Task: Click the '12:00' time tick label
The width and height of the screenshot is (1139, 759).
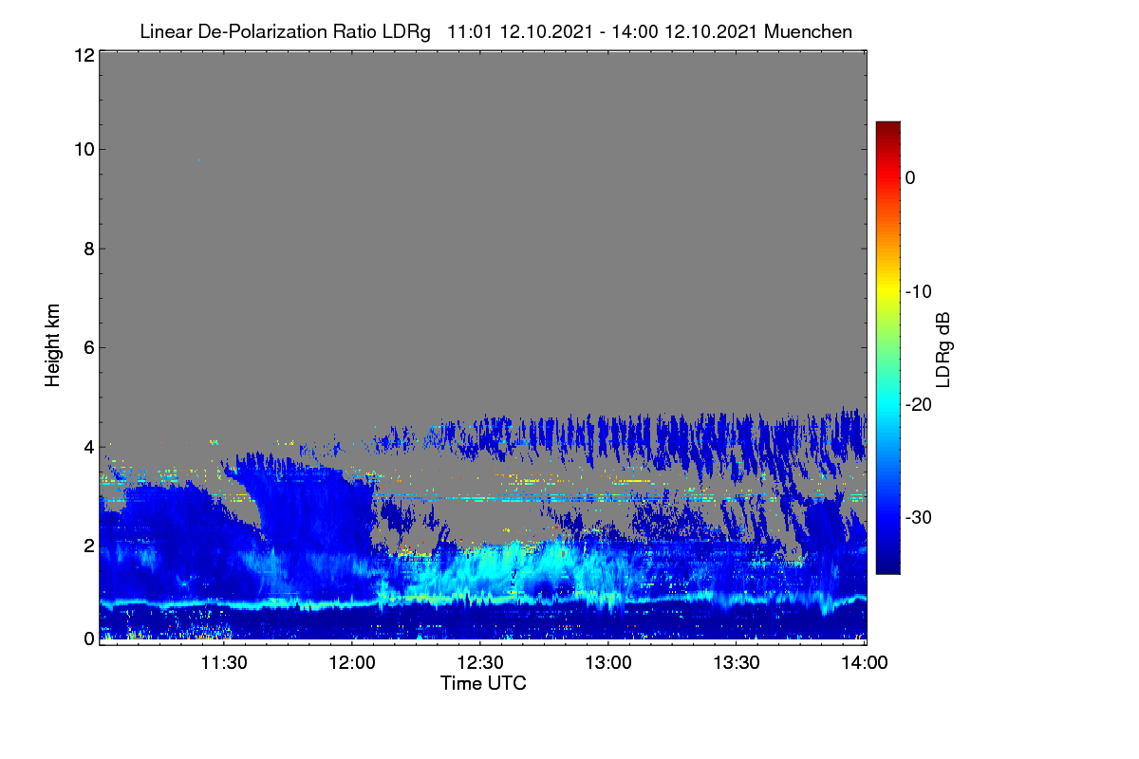Action: point(352,663)
